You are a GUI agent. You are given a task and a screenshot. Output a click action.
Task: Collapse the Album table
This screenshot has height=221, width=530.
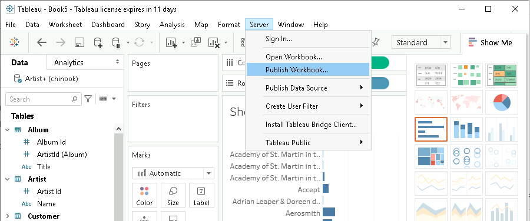click(x=8, y=130)
